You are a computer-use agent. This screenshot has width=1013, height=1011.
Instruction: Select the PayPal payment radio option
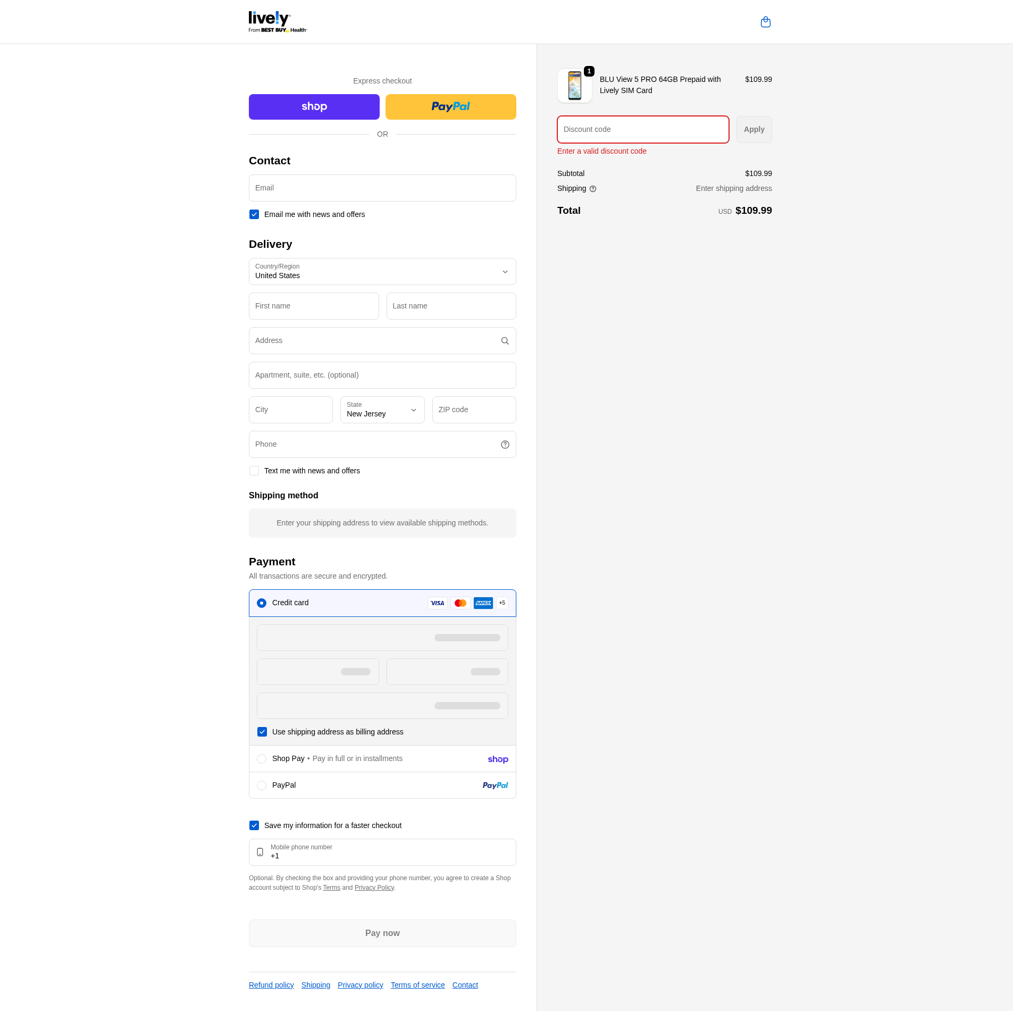click(x=262, y=786)
